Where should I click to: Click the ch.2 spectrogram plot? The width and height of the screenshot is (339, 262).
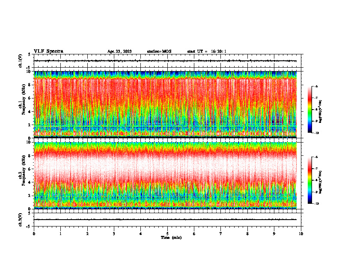pyautogui.click(x=165, y=176)
